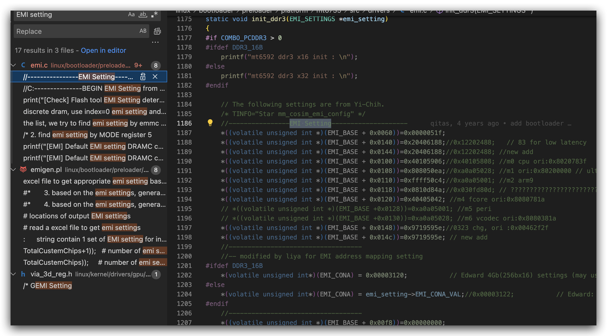Collapse emi.c search results group

13,65
